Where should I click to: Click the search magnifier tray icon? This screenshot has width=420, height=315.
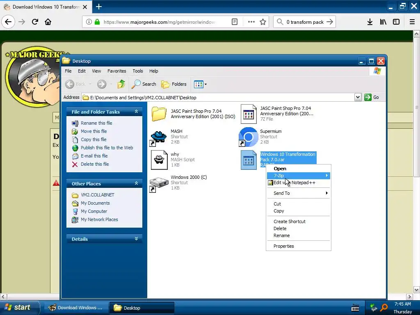[384, 308]
